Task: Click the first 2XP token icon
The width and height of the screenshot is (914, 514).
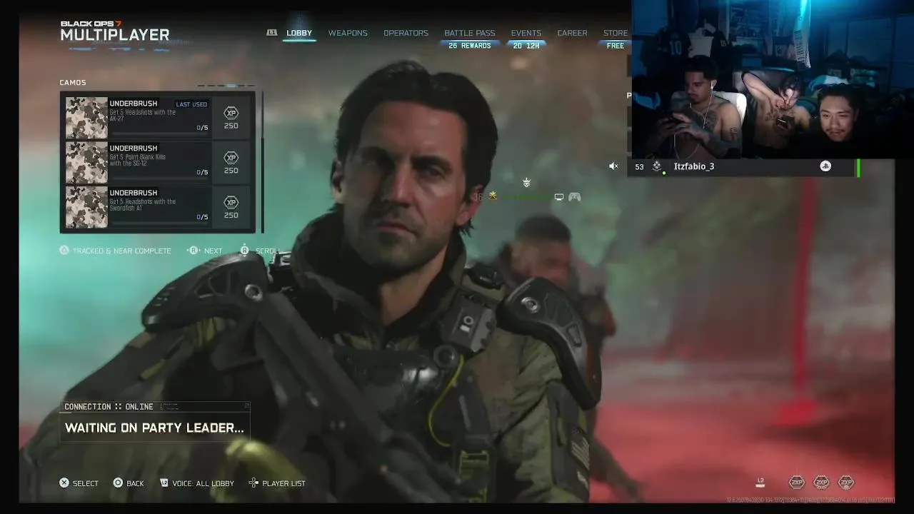Action: [x=796, y=483]
